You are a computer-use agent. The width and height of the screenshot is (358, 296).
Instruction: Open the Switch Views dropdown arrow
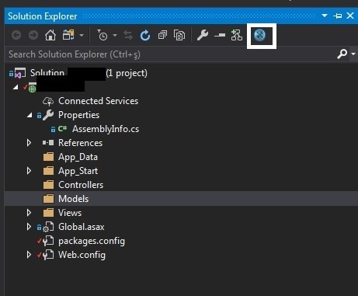click(x=82, y=35)
